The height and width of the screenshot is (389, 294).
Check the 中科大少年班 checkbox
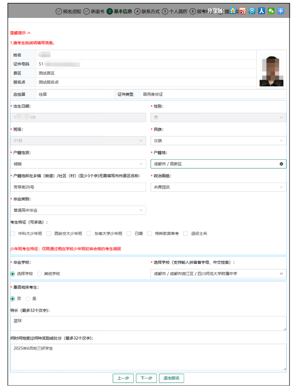point(13,233)
